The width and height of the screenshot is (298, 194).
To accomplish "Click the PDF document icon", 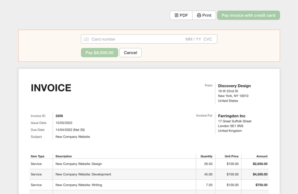I will pos(177,15).
